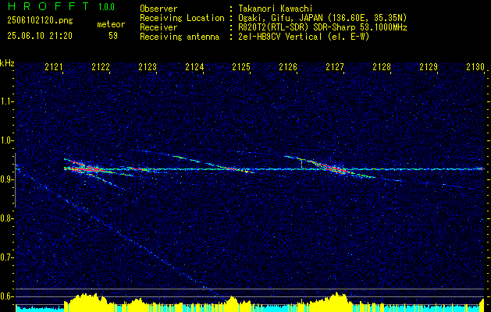491x312 pixels.
Task: Click receiver text R820T2(RTL-SDR) SDR-Sharp 53.1000MHz
Action: pyautogui.click(x=322, y=27)
